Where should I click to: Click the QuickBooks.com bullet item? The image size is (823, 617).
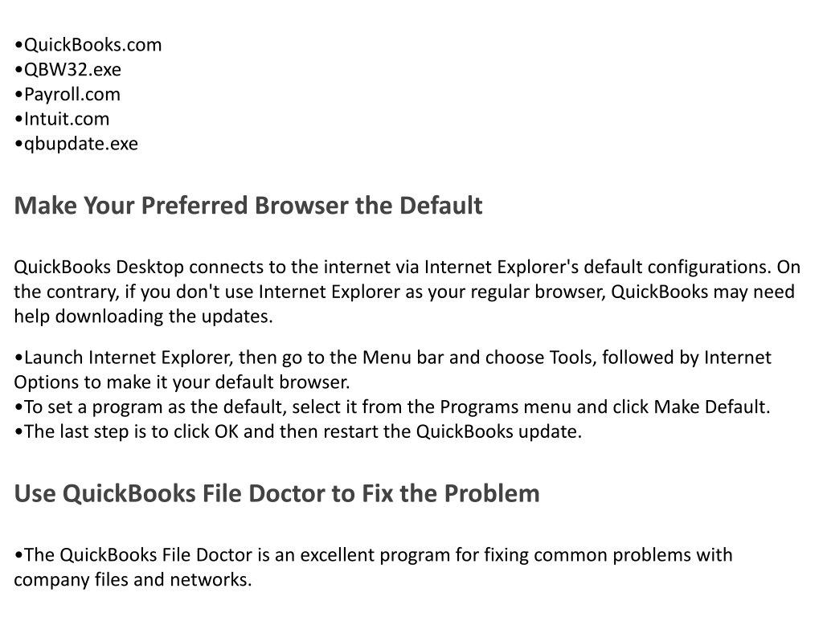point(88,45)
